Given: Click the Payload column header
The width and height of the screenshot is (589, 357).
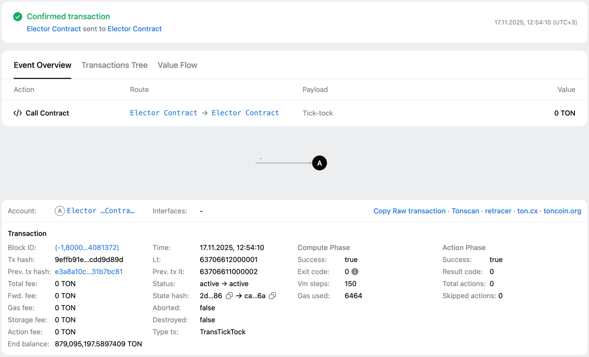Looking at the screenshot, I should click(315, 89).
